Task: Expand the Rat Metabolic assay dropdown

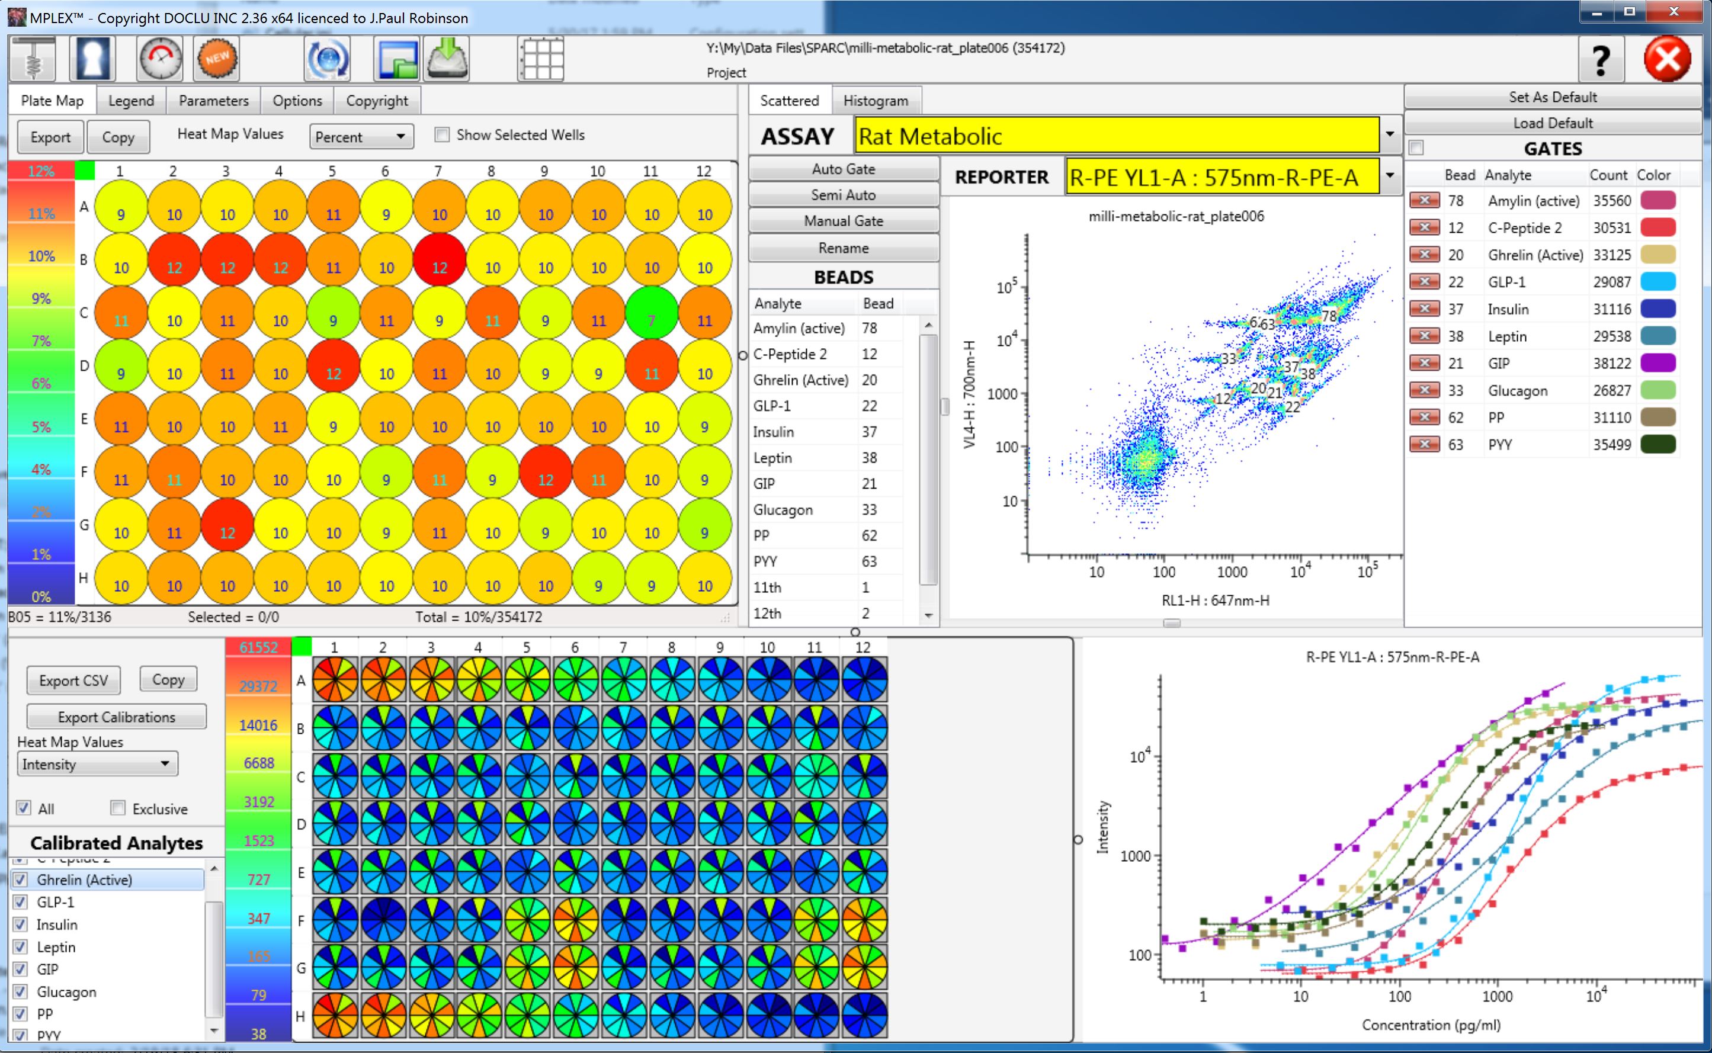Action: click(x=1390, y=134)
